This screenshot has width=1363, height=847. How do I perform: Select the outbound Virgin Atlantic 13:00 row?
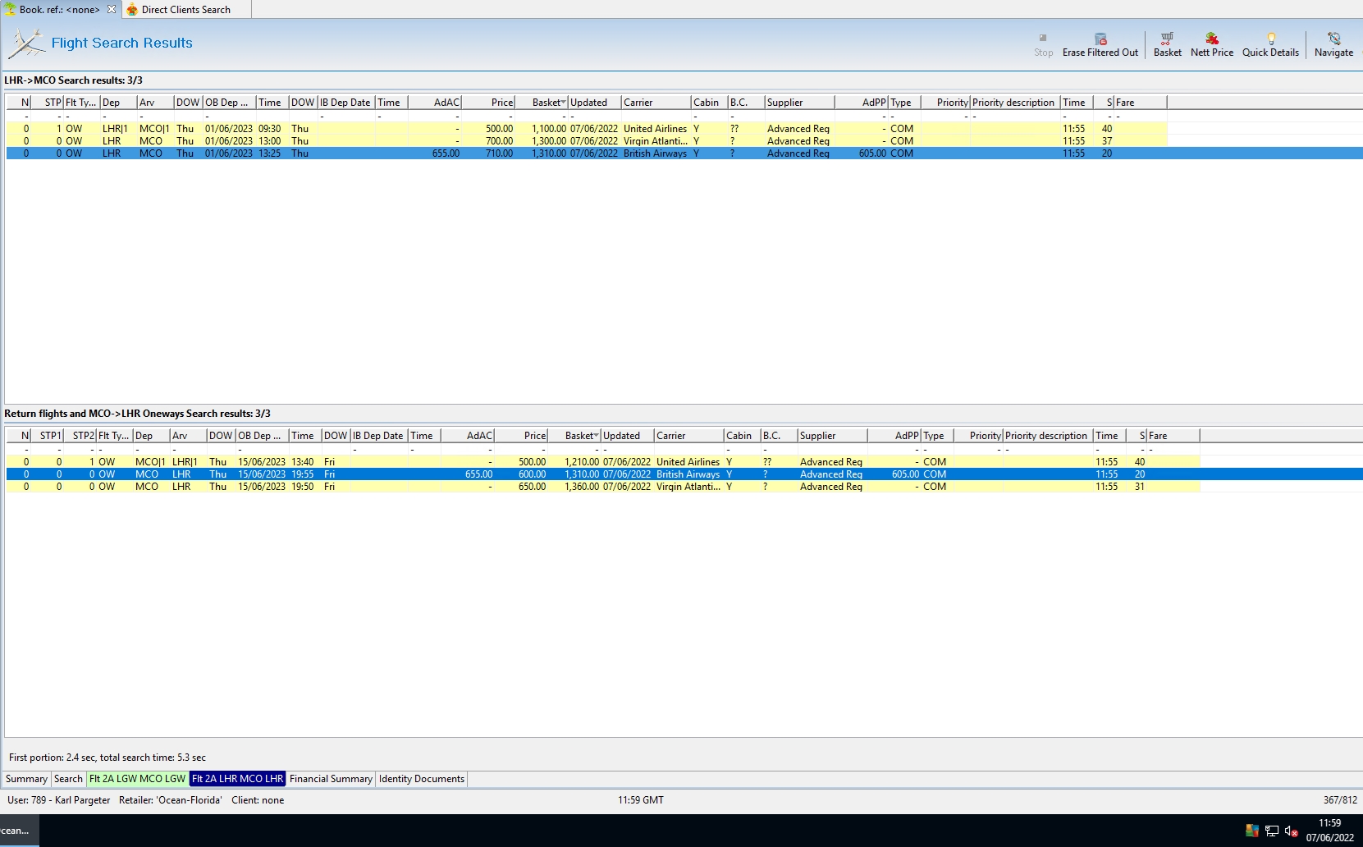(586, 141)
